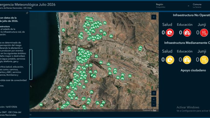Click the 'Infraestructura Medianamente' section heading

pos(187,43)
